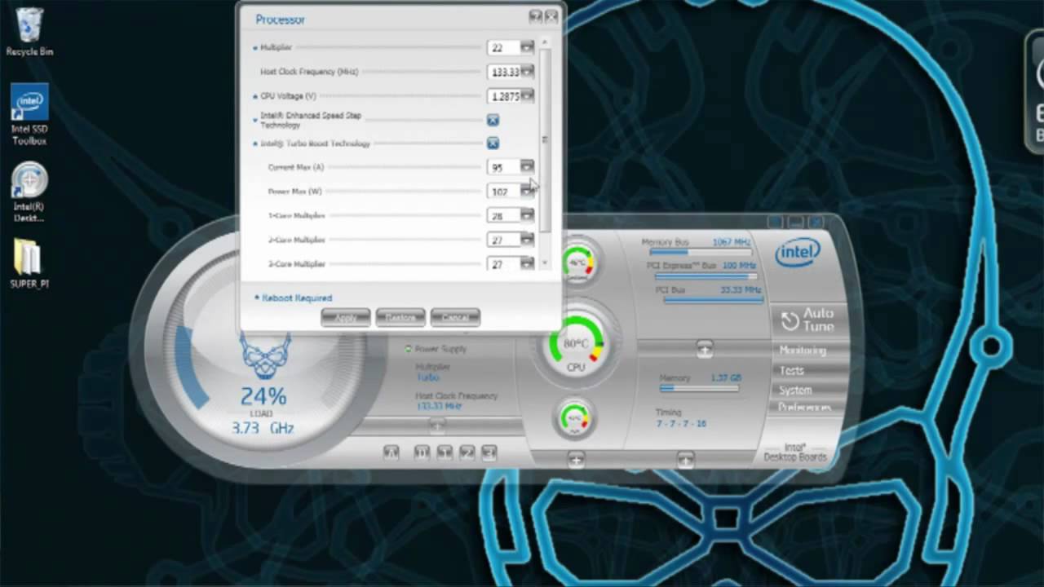The image size is (1044, 587).
Task: Click the Multiplier stepper button
Action: [527, 48]
